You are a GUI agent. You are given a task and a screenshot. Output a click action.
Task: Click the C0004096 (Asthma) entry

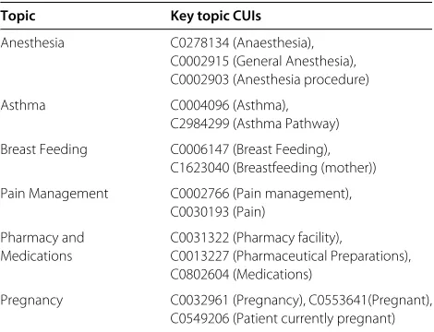(229, 105)
